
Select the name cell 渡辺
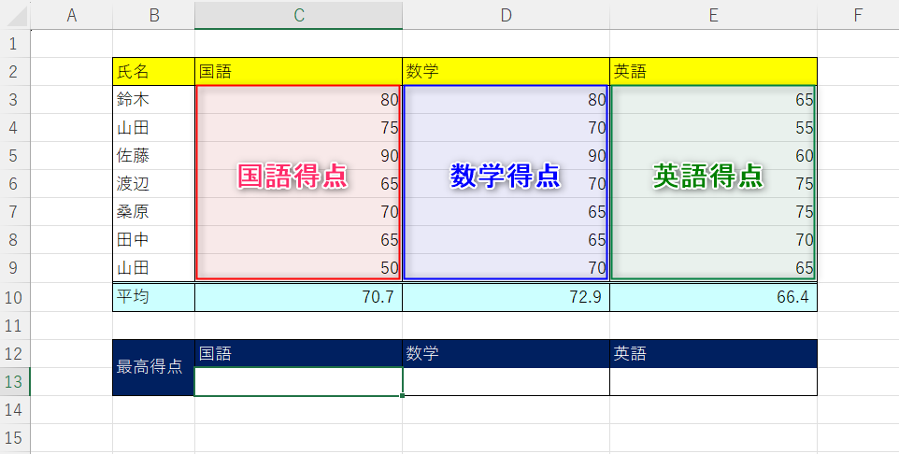[x=153, y=184]
